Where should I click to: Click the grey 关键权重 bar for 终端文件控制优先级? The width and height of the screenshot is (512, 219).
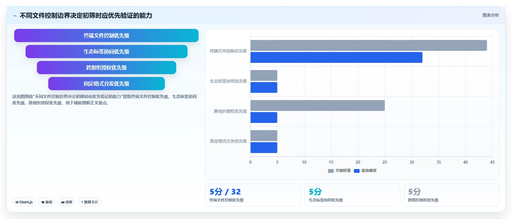click(x=369, y=45)
